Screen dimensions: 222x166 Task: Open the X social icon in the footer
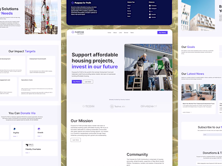(150, 12)
